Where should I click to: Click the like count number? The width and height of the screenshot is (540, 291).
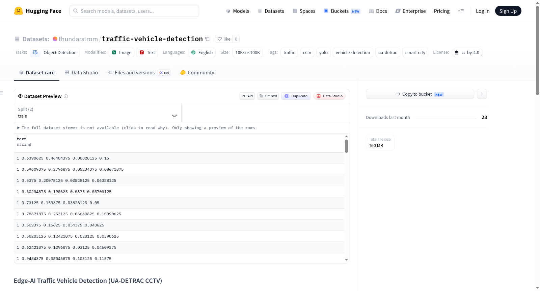(x=236, y=39)
